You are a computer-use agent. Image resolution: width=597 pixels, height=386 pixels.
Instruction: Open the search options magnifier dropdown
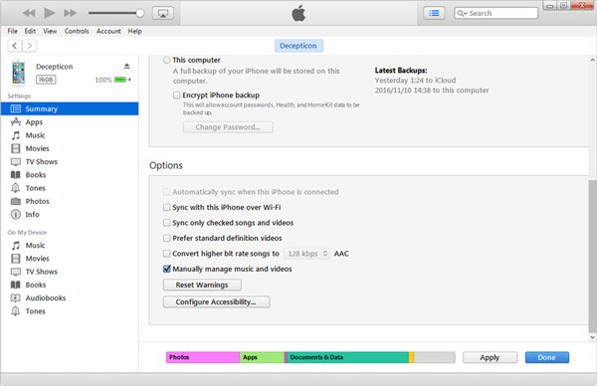(462, 13)
